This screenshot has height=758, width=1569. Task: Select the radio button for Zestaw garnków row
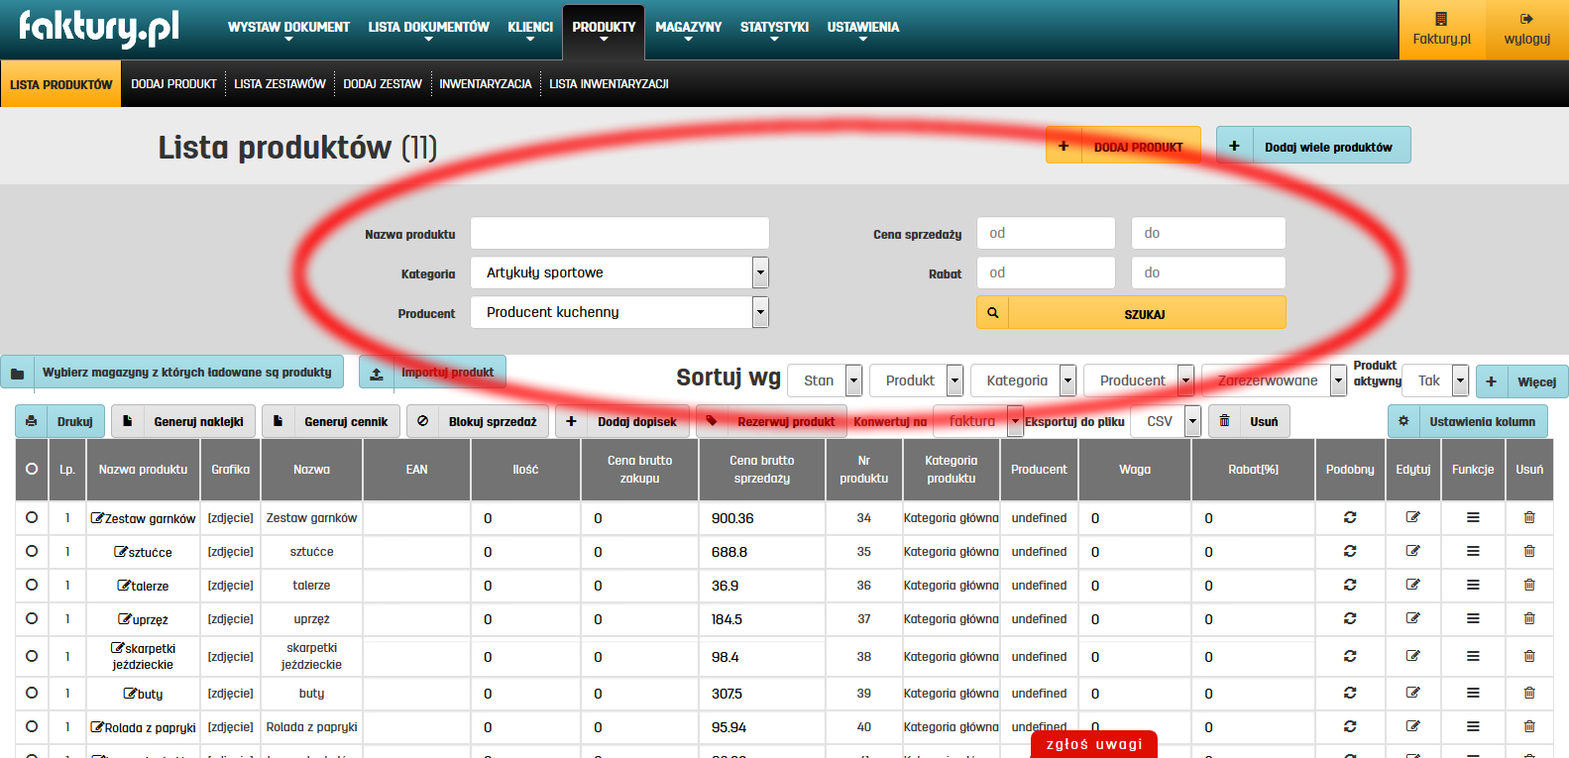32,517
